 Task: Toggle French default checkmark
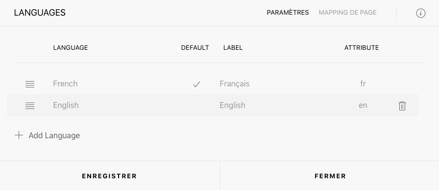tap(196, 84)
